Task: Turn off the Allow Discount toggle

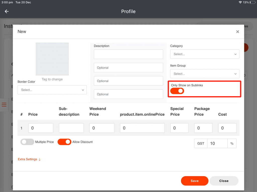Action: (65, 142)
